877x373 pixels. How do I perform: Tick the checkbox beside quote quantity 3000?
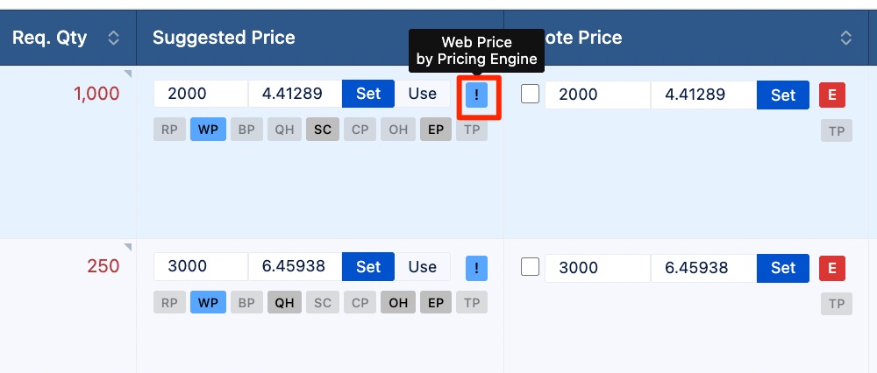[531, 267]
